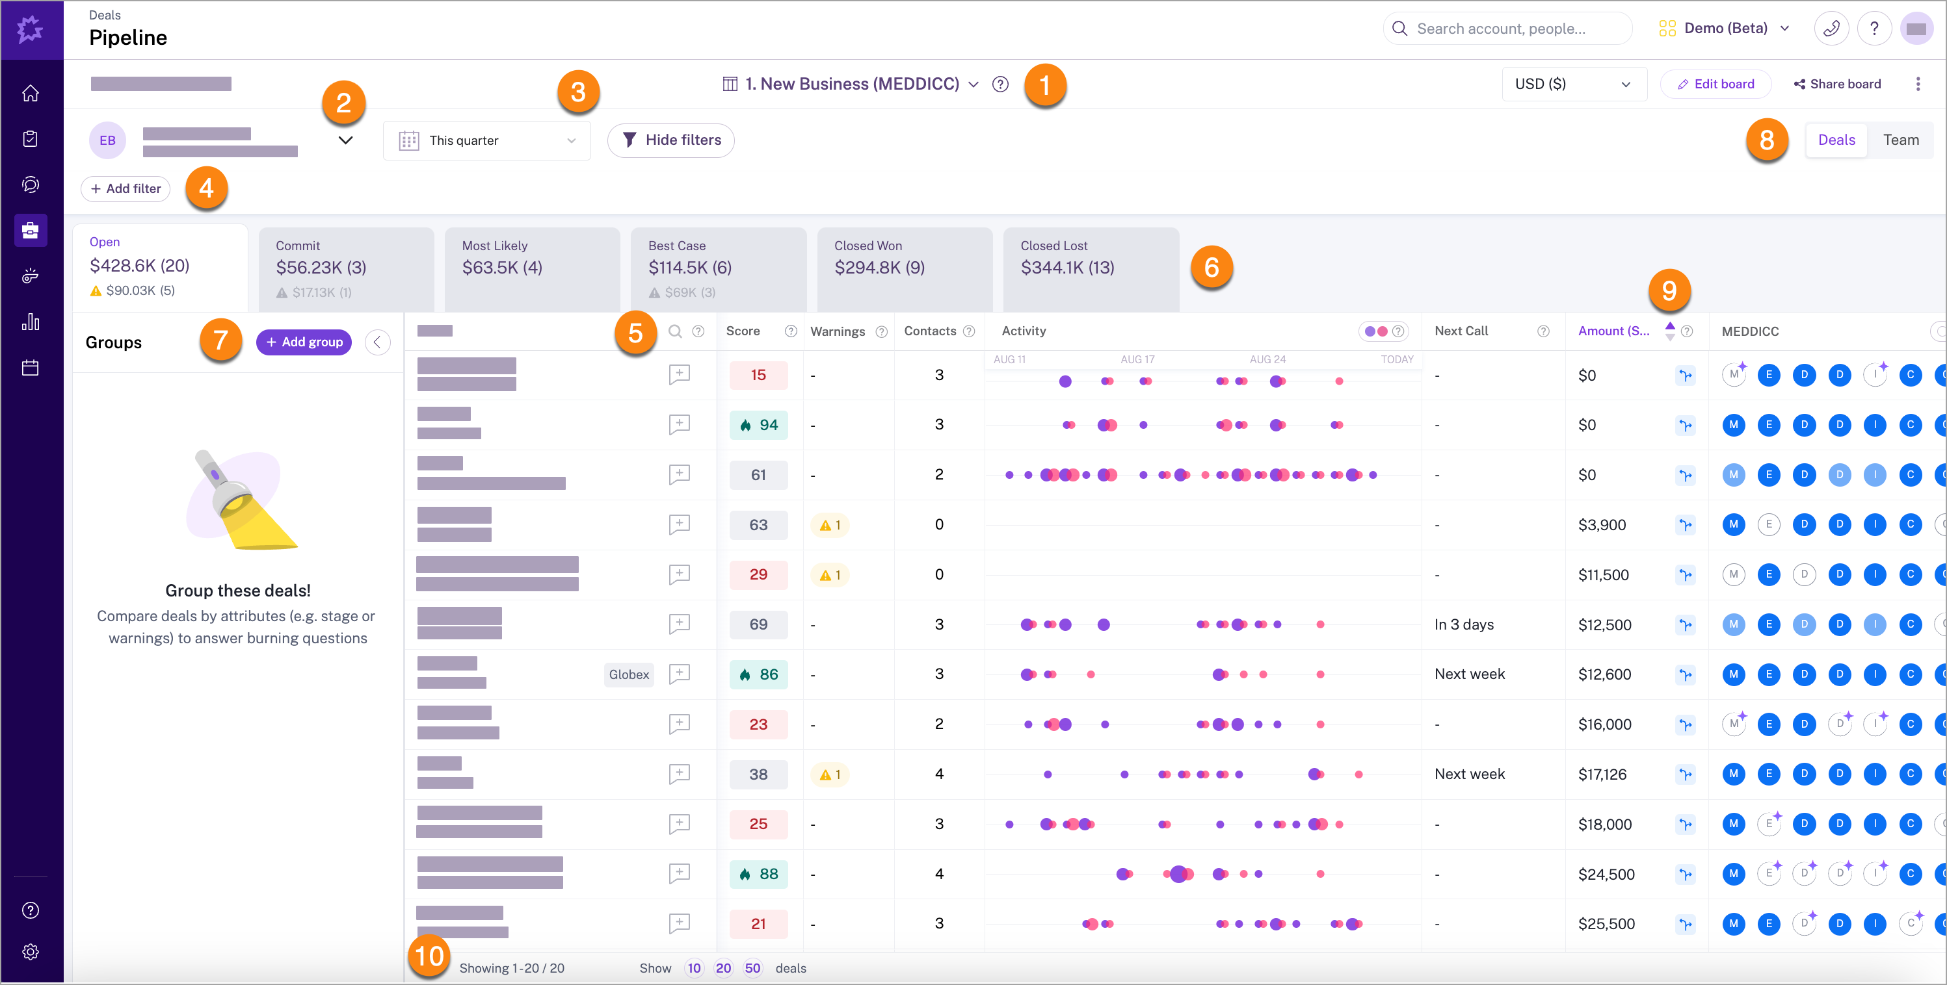Viewport: 1947px width, 985px height.
Task: Open the Deals briefcase icon in sidebar
Action: tap(30, 231)
